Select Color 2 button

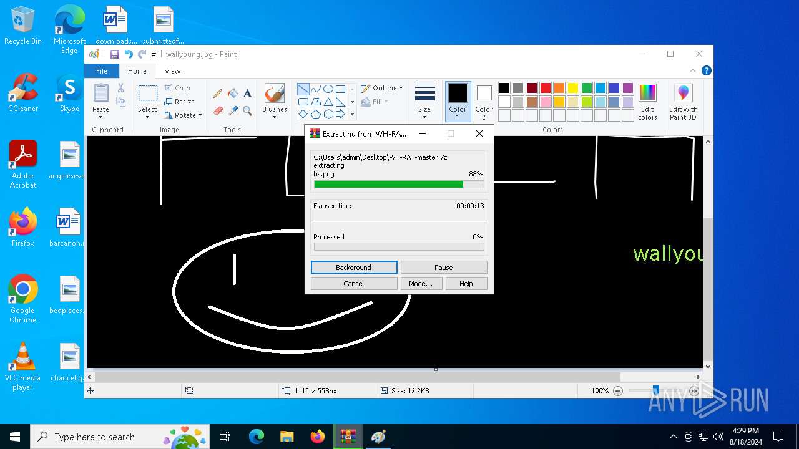pyautogui.click(x=484, y=102)
